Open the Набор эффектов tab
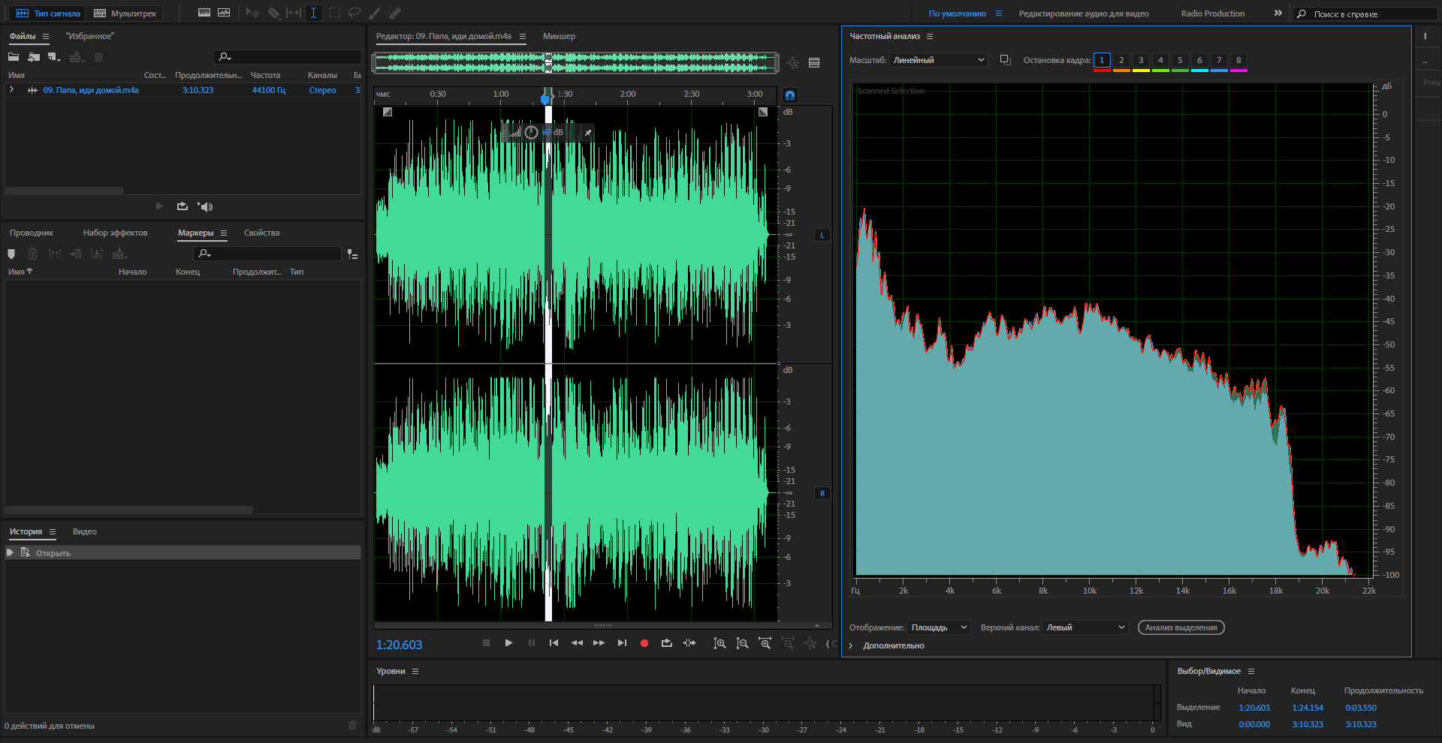 [115, 233]
